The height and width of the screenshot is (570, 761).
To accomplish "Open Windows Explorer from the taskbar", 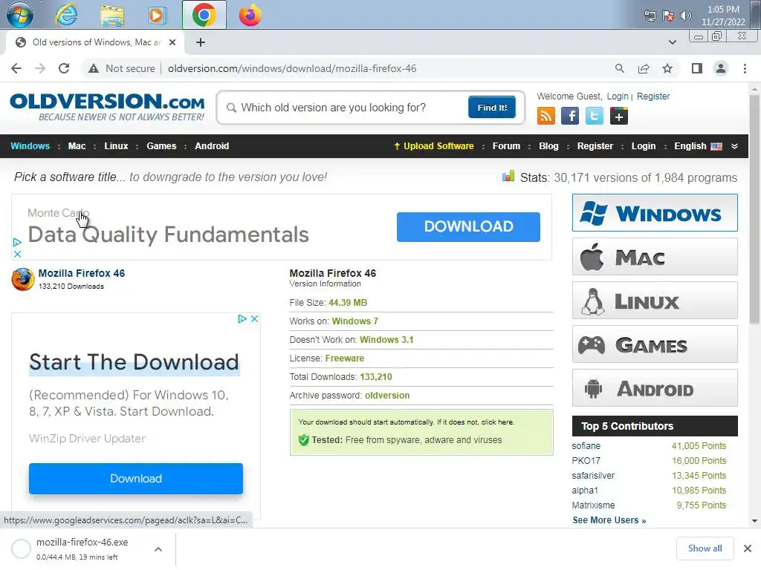I will pyautogui.click(x=112, y=15).
